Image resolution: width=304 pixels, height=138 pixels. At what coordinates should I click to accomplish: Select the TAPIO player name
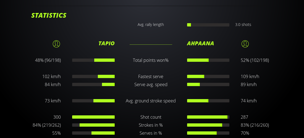pos(106,43)
